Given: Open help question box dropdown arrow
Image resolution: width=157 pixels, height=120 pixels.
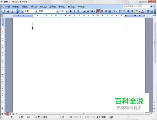Looking at the screenshot, I should (151, 7).
